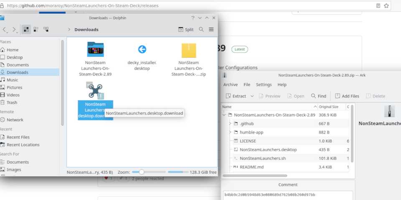Collapse the NonSteamLaunchers-On-Steam-Deck-2.89 root archive folder
The height and width of the screenshot is (200, 401).
(x=224, y=115)
